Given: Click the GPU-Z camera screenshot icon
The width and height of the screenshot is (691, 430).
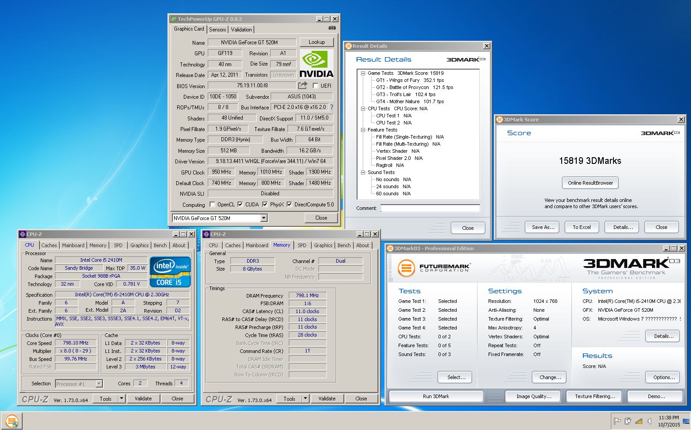Looking at the screenshot, I should click(332, 28).
